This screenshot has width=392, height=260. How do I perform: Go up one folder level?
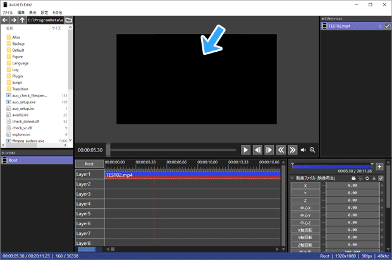22,20
